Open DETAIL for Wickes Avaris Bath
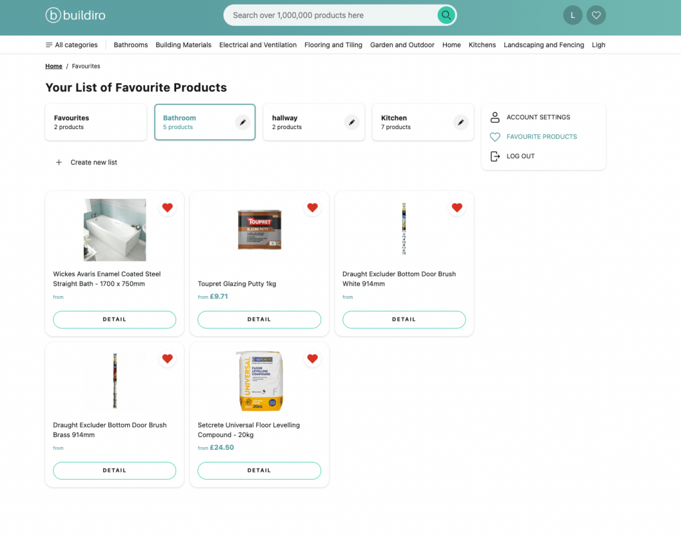This screenshot has height=537, width=681. click(114, 320)
